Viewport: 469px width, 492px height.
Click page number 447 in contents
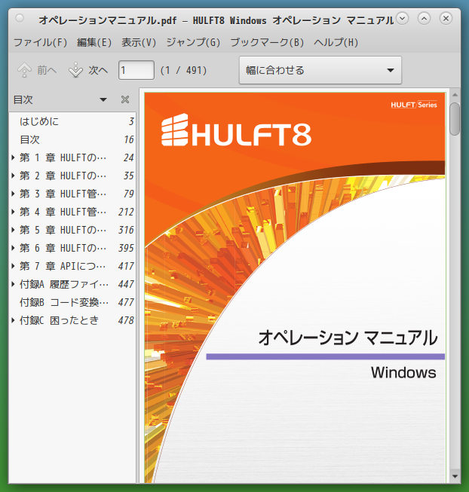pyautogui.click(x=126, y=284)
